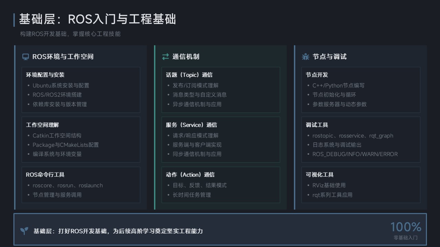
Task: Select the Package与CMakeLists配置 bullet
Action: tap(66, 145)
